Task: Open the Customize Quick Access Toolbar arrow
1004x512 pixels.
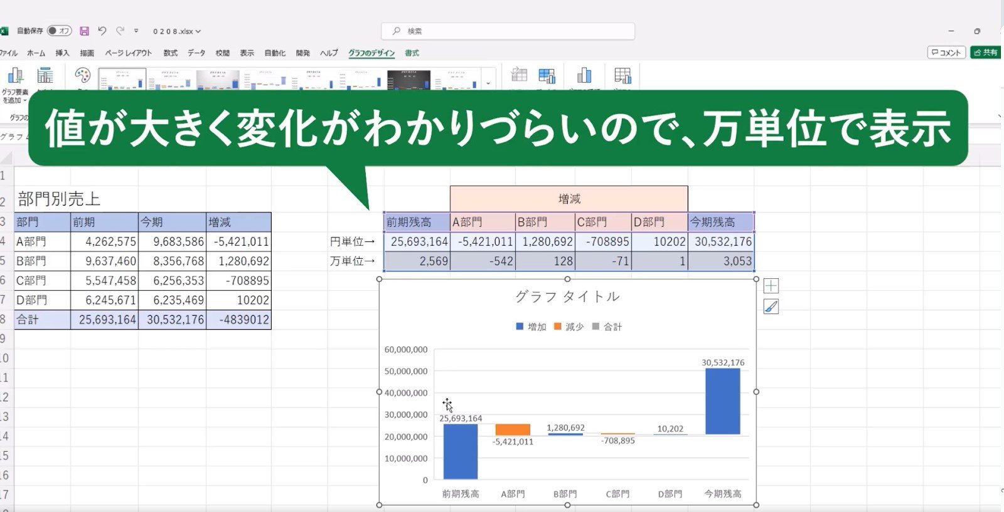Action: (x=136, y=31)
